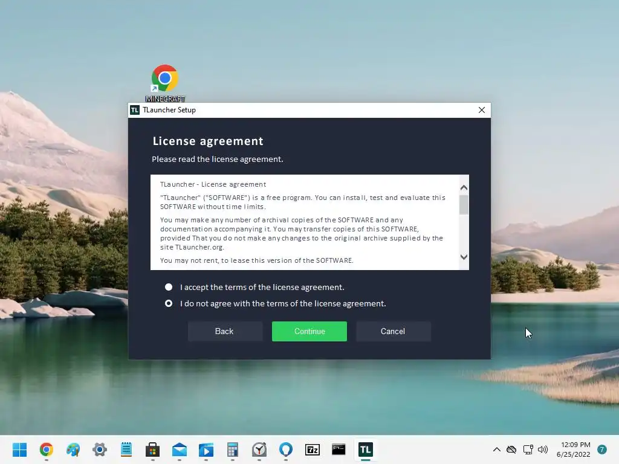619x464 pixels.
Task: Click license text scroll down arrow
Action: click(x=464, y=257)
